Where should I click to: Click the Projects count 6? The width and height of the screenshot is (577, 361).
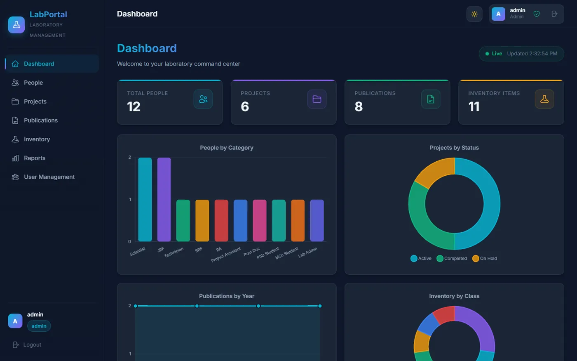click(x=245, y=107)
